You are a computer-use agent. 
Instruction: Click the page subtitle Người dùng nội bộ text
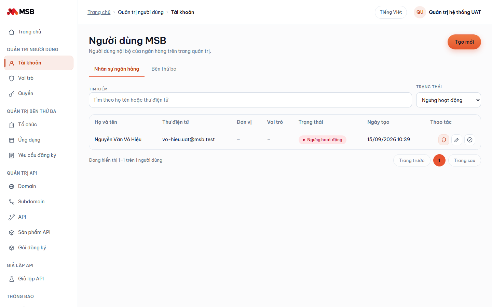coord(150,51)
